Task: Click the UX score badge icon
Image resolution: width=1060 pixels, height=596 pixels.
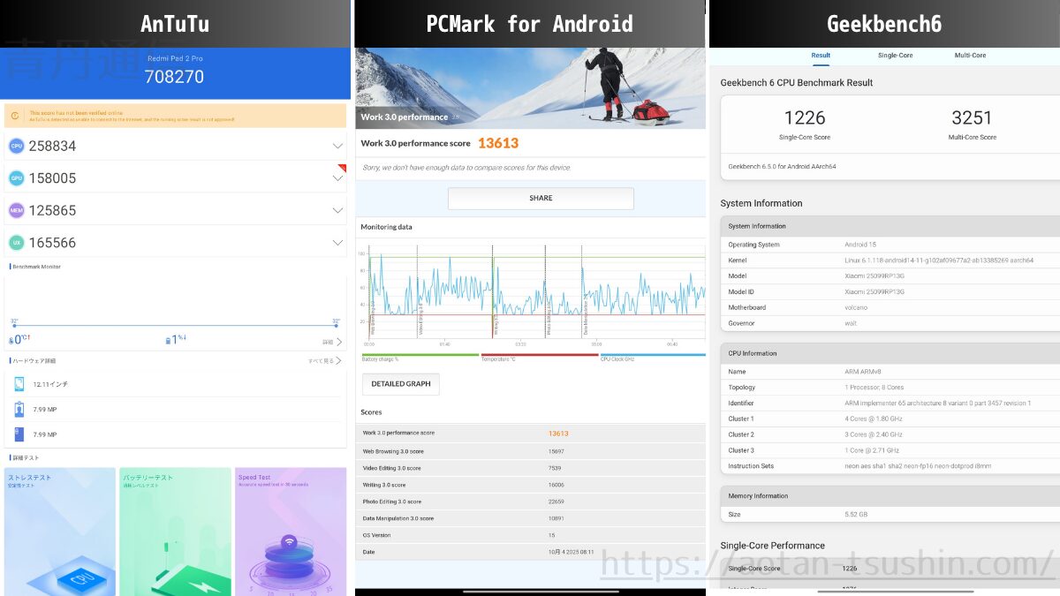Action: coord(16,243)
